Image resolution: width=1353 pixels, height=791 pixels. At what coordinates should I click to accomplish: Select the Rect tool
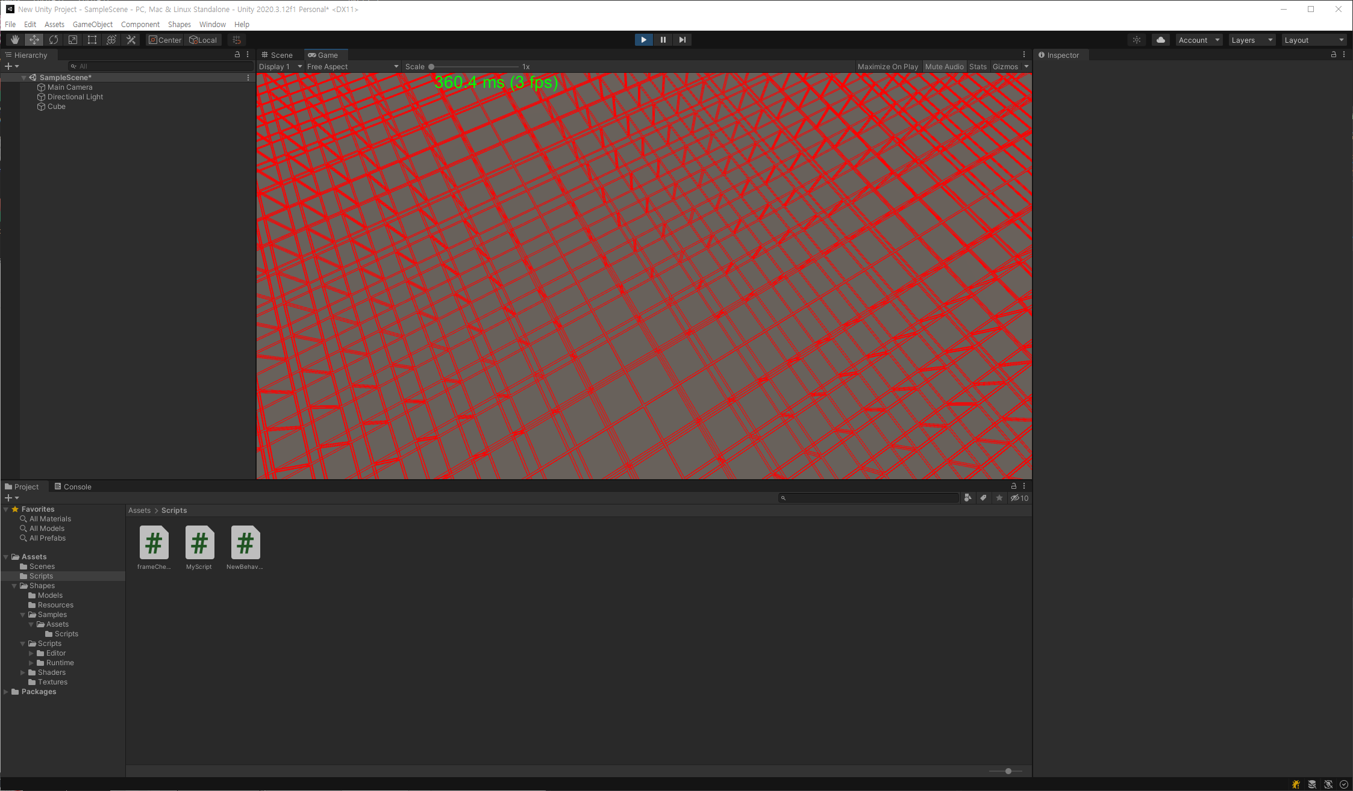(x=92, y=40)
